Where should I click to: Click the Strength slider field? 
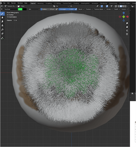tap(67, 9)
